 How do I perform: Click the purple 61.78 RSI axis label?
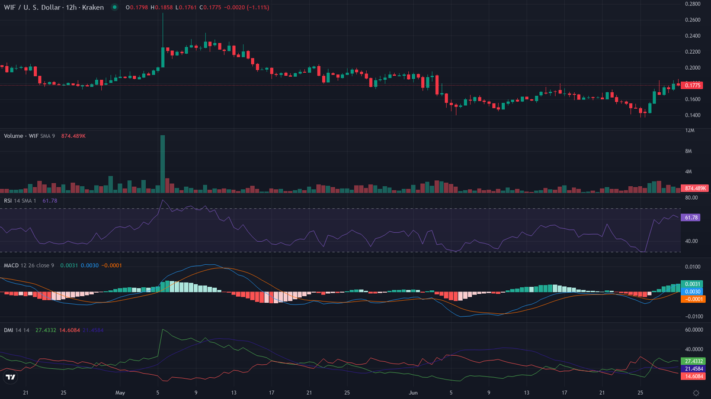691,218
